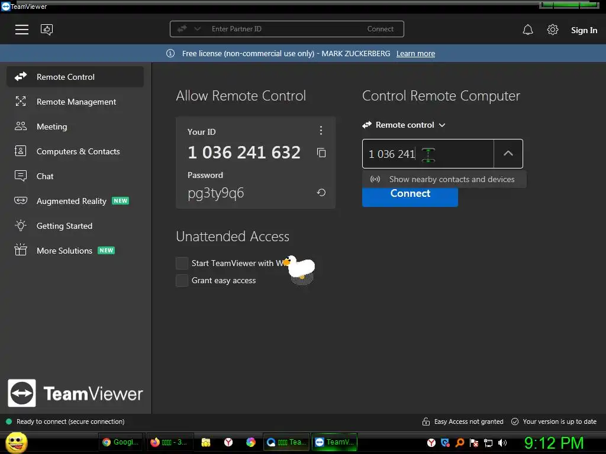Screen dimensions: 606x454
Task: Click the info icon in license banner
Action: tap(170, 53)
